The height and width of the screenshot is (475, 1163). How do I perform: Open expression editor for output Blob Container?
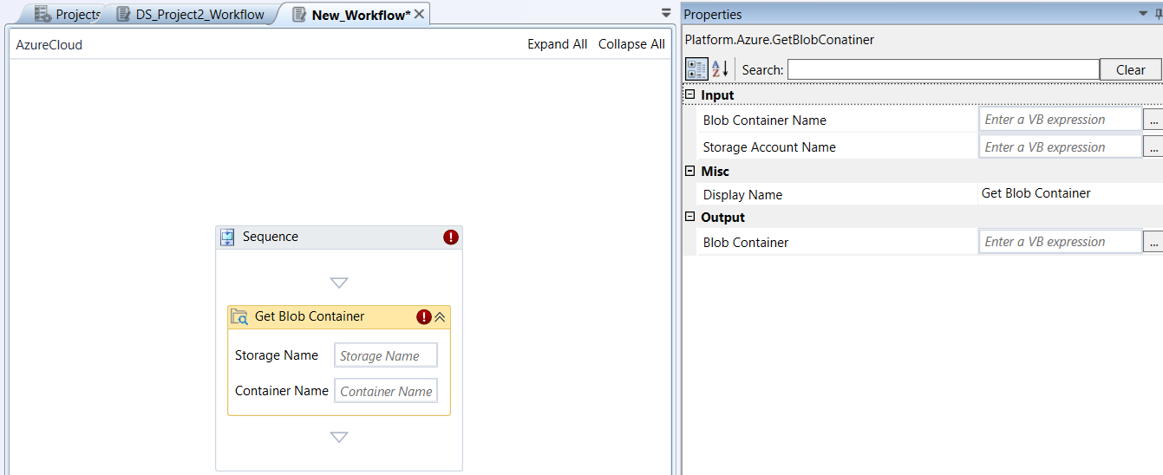(1153, 243)
